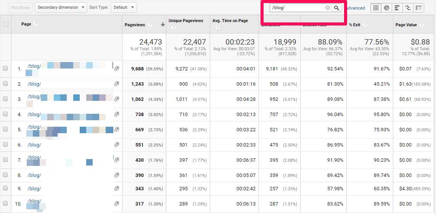The width and height of the screenshot is (436, 215).
Task: Click the search magnifier button
Action: tap(336, 8)
